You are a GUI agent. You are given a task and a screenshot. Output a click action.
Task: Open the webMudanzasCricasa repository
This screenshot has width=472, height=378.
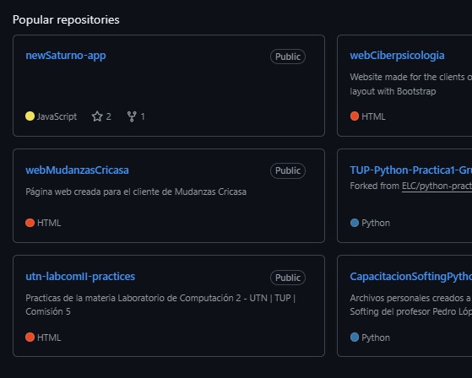[x=77, y=170]
